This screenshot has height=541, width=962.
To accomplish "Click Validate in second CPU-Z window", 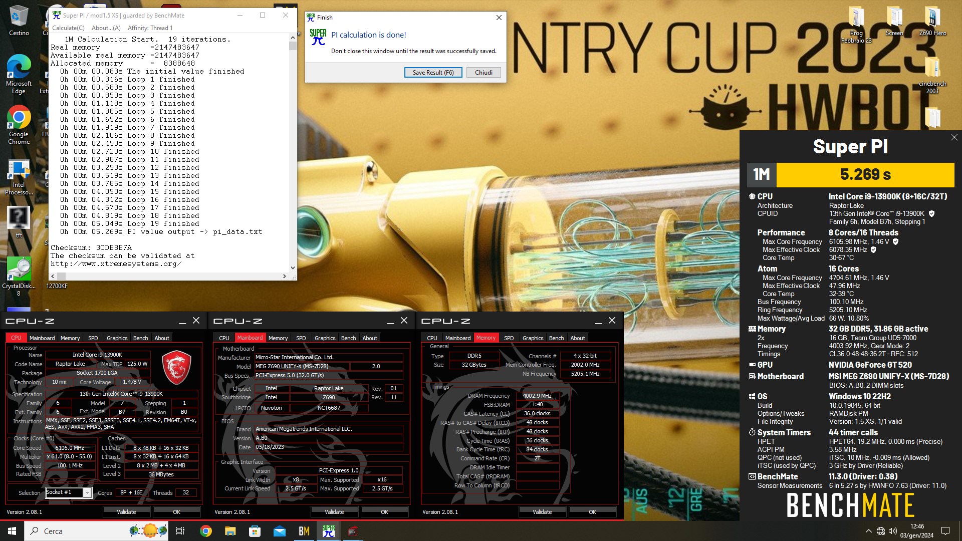I will pos(334,512).
